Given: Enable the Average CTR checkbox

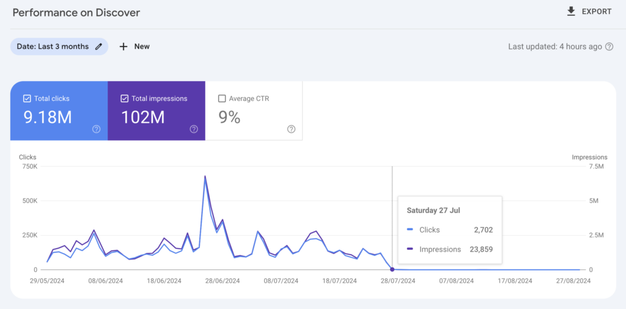Looking at the screenshot, I should point(222,98).
